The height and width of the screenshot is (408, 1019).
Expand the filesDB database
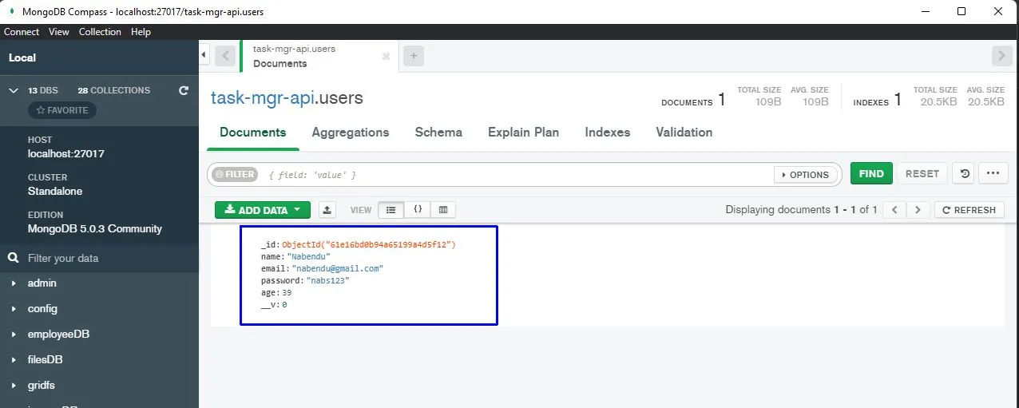14,360
